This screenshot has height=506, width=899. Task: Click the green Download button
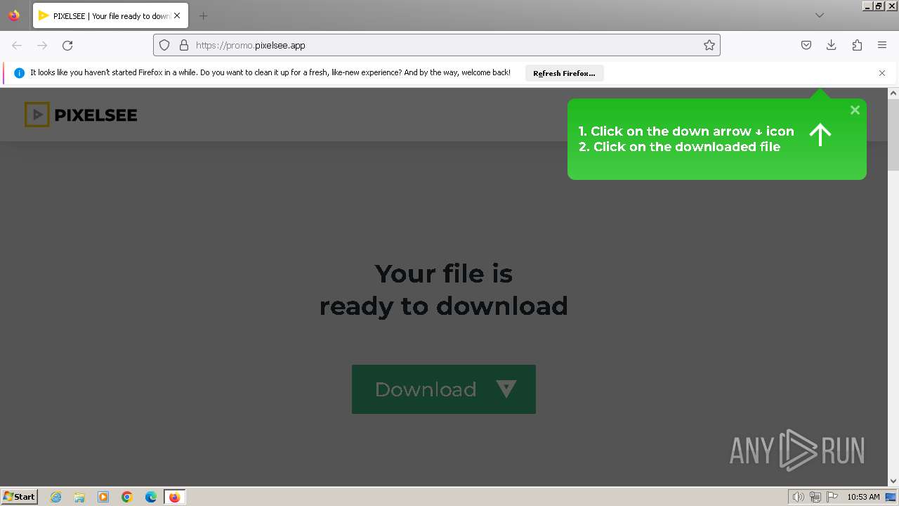(x=443, y=389)
